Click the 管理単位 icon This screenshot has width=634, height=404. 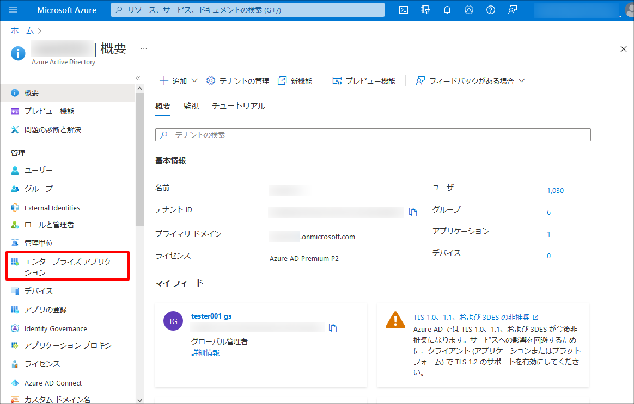point(15,243)
